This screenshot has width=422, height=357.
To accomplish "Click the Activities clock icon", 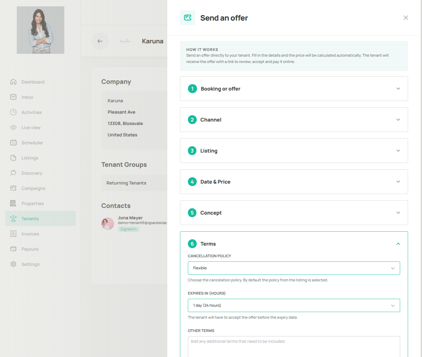I will pos(13,112).
